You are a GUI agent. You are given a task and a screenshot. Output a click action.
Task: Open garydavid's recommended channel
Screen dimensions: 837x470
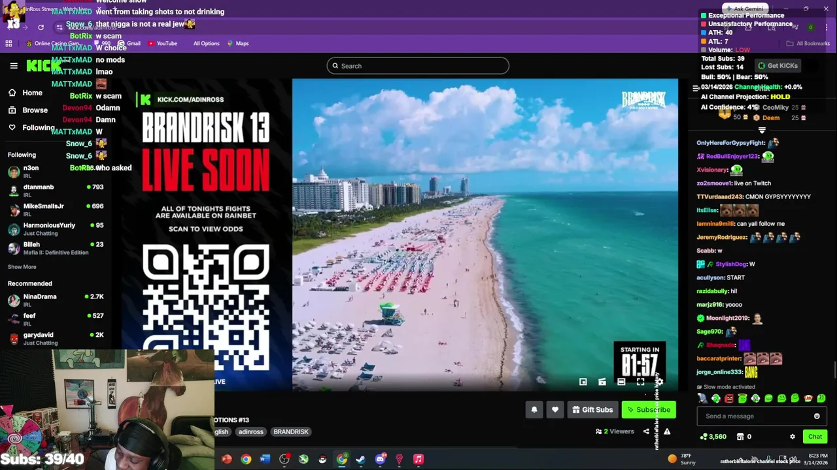click(x=56, y=338)
